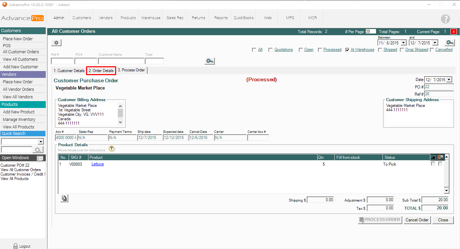Tick the Cancelled filter checkbox
The width and height of the screenshot is (460, 249).
(432, 50)
